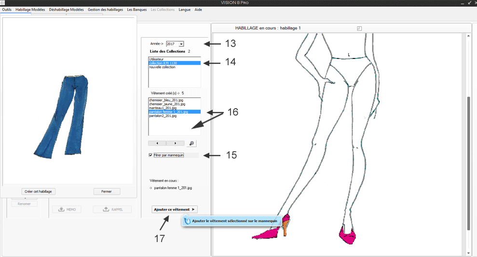477x257 pixels.
Task: Open the Année dropdown showing 2017
Action: (181, 44)
